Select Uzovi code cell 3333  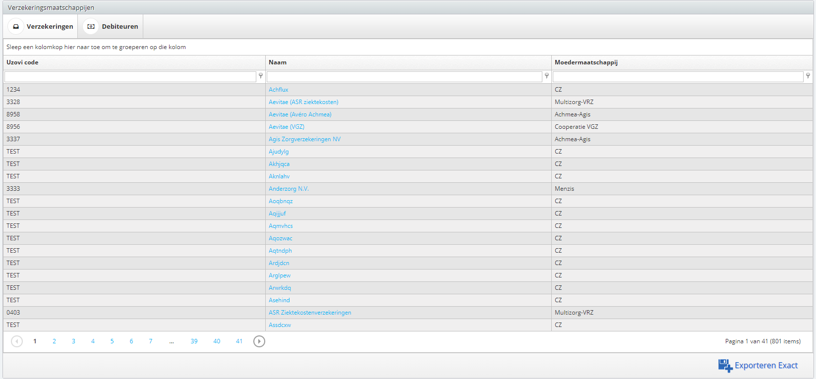[134, 189]
